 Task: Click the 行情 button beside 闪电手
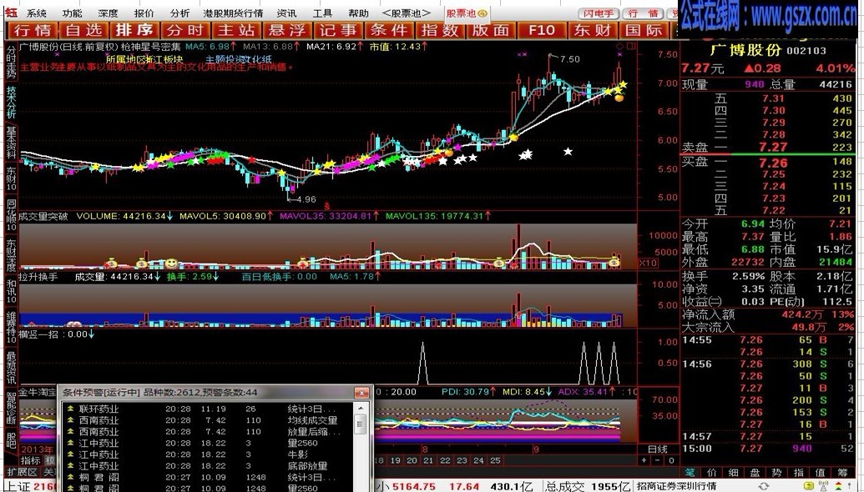click(x=643, y=13)
